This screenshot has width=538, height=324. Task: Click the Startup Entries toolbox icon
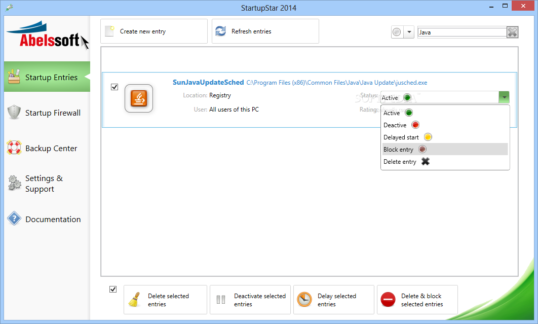14,76
